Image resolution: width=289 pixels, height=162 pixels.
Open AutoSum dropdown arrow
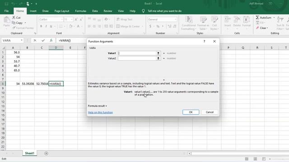click(274, 18)
